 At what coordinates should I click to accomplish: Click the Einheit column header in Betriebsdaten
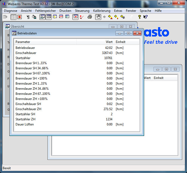click(127, 42)
